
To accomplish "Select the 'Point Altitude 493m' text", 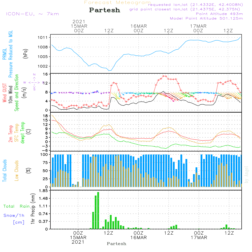I will pyautogui.click(x=219, y=14).
